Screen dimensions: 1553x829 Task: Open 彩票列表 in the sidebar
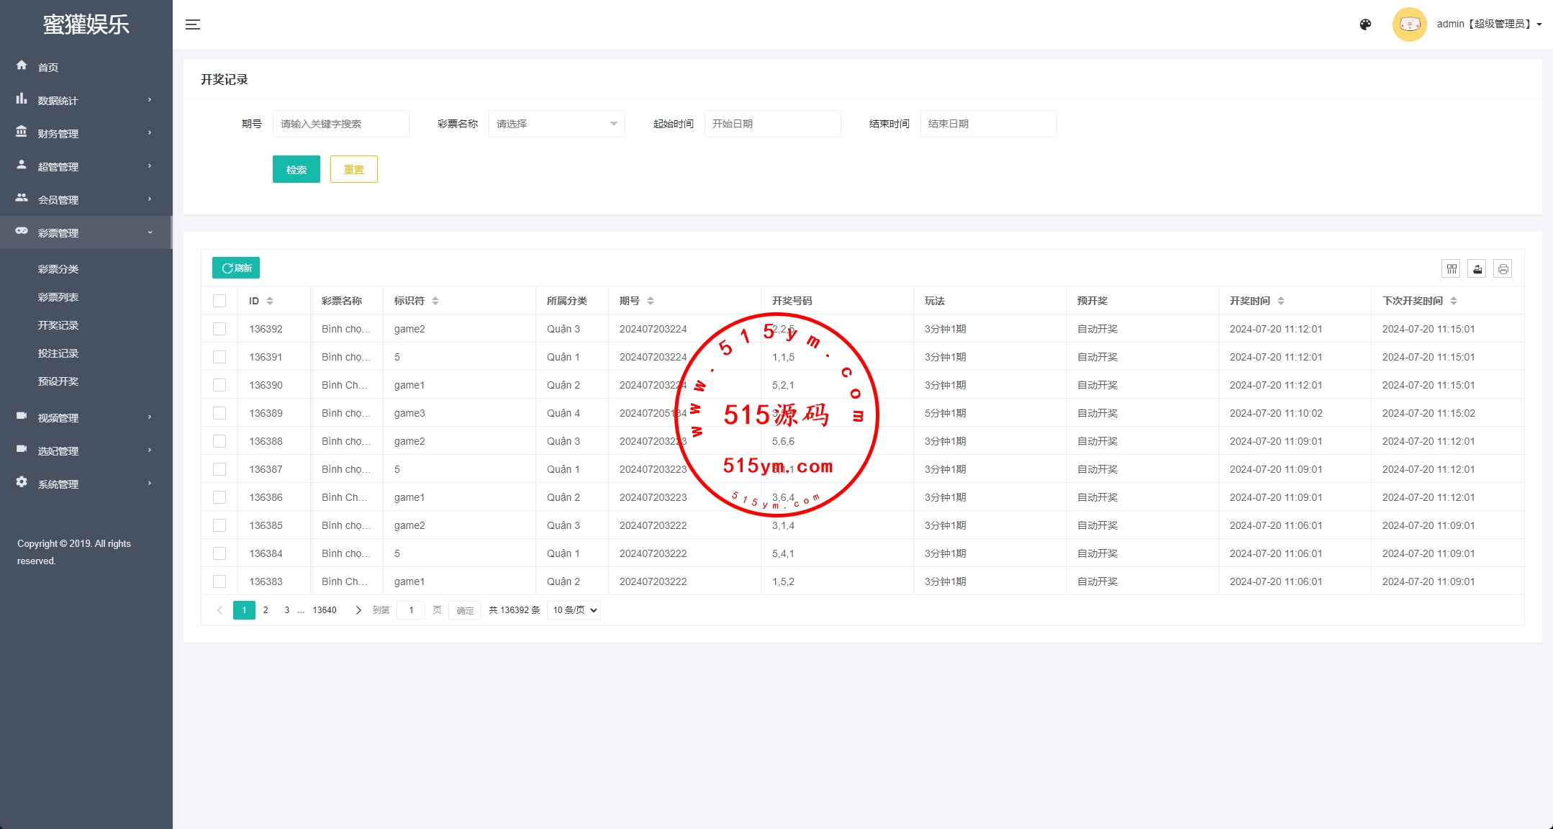(58, 297)
